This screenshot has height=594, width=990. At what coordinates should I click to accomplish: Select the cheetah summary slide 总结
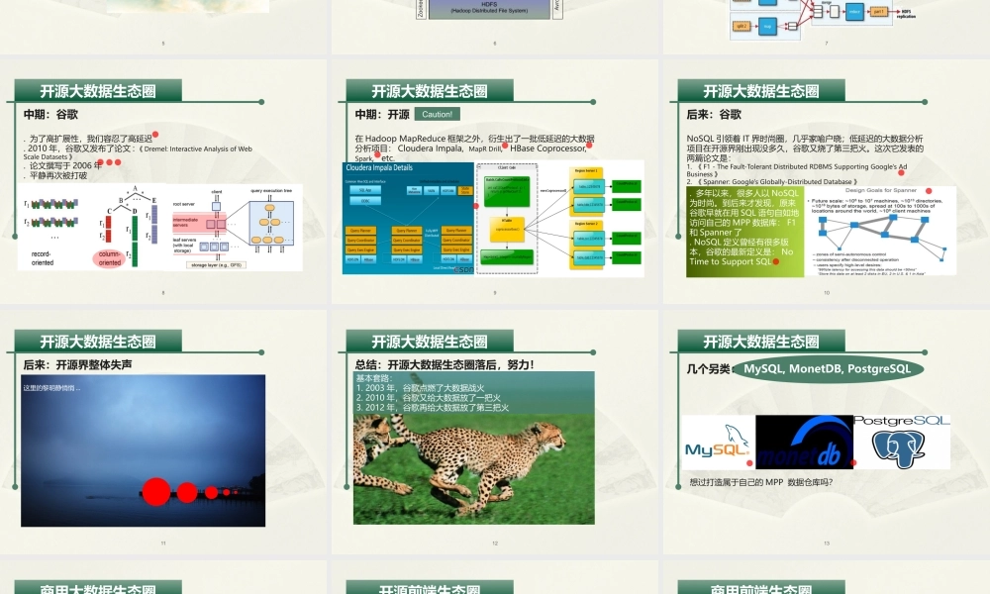coord(494,432)
